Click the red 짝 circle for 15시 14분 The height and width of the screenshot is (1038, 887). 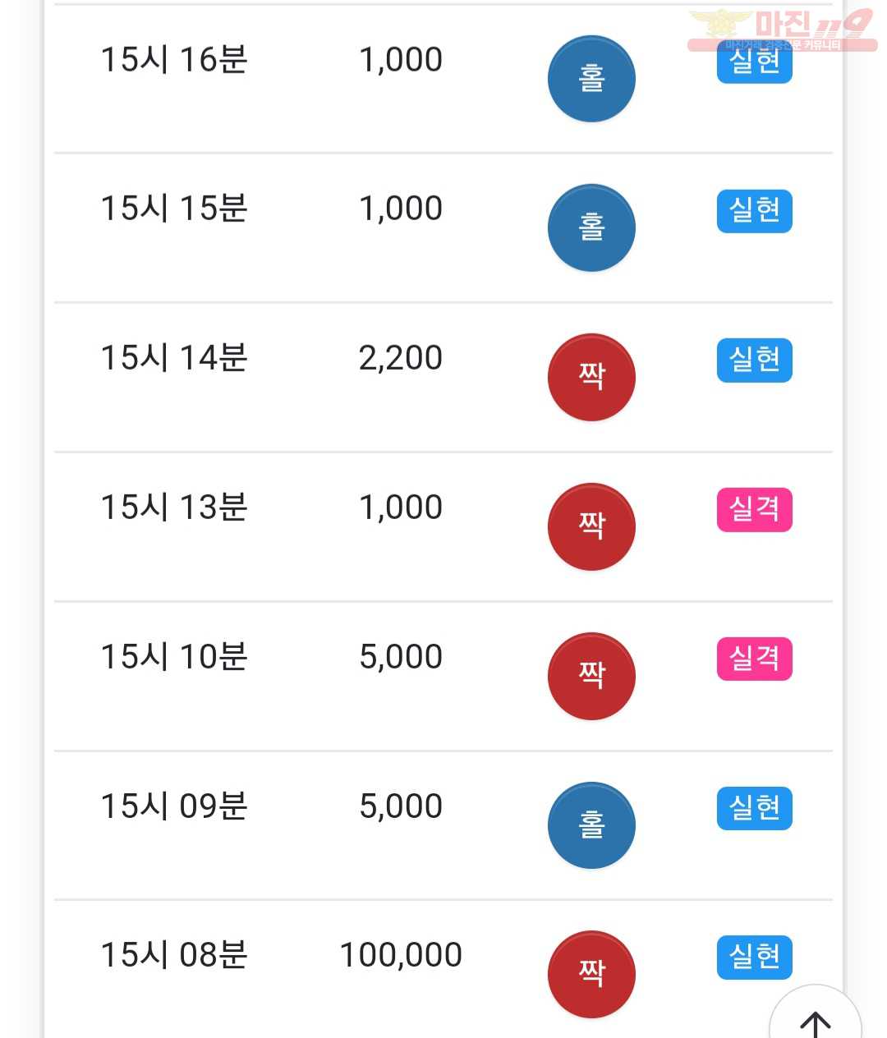[591, 377]
